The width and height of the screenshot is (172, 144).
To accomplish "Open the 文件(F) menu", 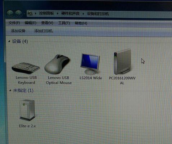I will tap(14, 23).
